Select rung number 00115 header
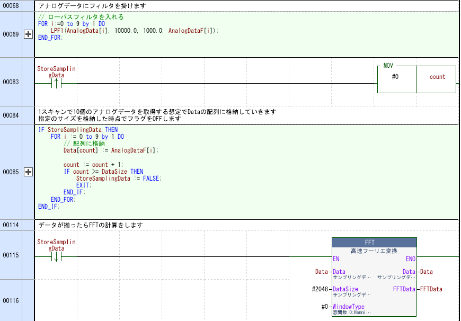The height and width of the screenshot is (321, 461). click(x=11, y=255)
